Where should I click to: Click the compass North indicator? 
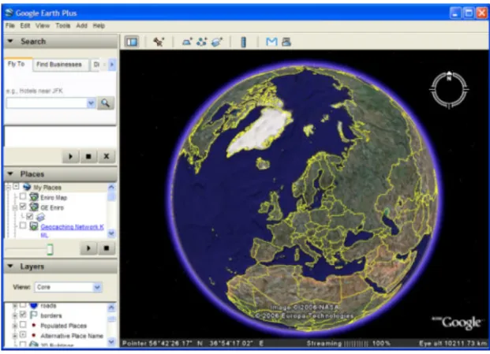click(x=449, y=76)
